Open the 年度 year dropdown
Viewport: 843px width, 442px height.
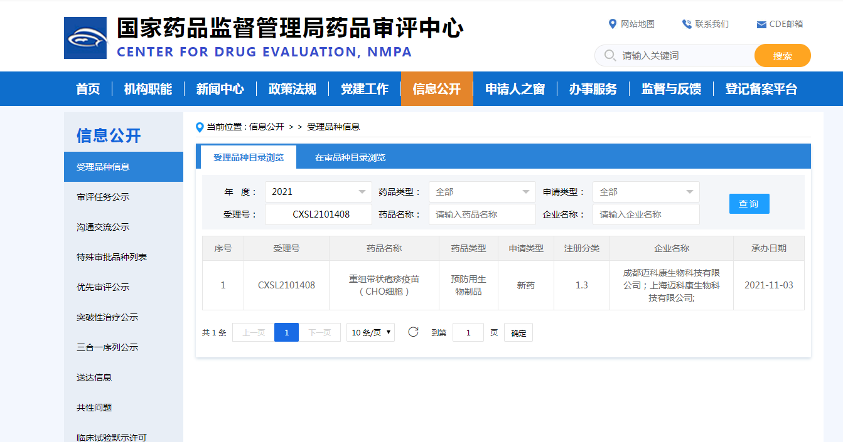click(318, 192)
